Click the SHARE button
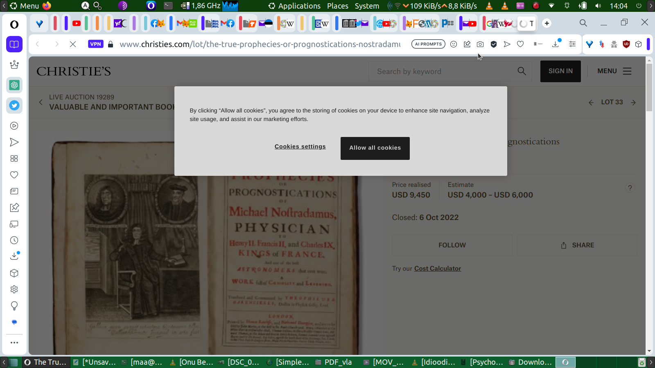This screenshot has width=655, height=368. [x=577, y=245]
